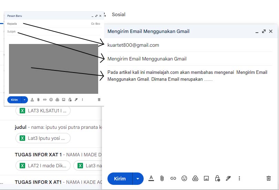Toggle confidential mode in Pesan Baru window
The height and width of the screenshot is (190, 279).
pyautogui.click(x=70, y=100)
